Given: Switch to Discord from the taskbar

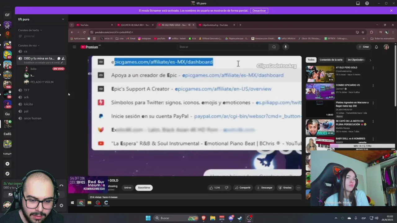Looking at the screenshot, I should (x=231, y=218).
